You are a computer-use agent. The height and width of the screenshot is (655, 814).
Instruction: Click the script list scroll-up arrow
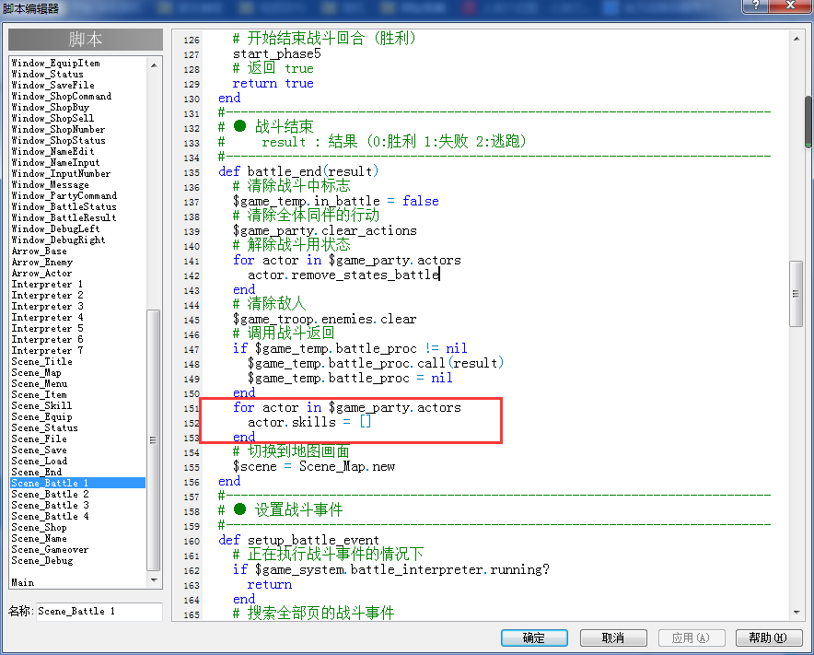tap(154, 65)
